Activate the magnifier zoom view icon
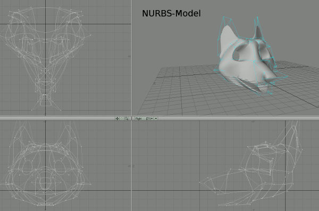This screenshot has width=319, height=211. coord(127,119)
